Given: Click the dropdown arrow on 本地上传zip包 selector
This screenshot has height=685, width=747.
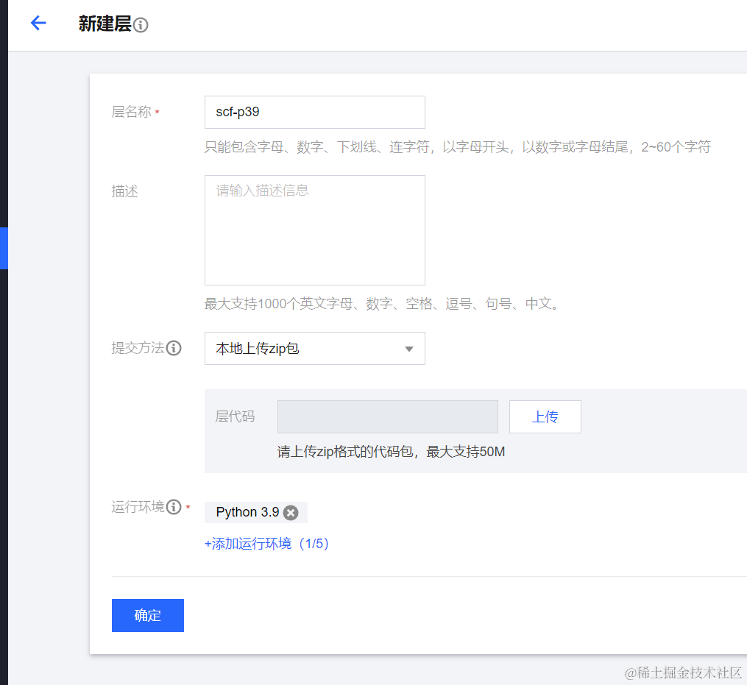Looking at the screenshot, I should [x=409, y=348].
